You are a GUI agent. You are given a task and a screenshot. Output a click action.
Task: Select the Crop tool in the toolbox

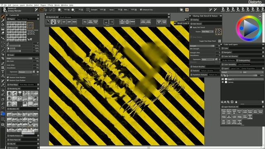[3, 58]
